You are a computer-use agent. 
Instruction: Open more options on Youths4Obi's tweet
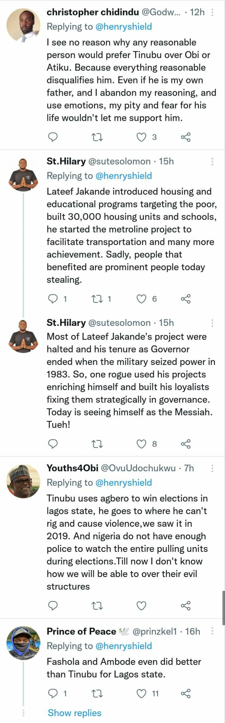tap(212, 468)
